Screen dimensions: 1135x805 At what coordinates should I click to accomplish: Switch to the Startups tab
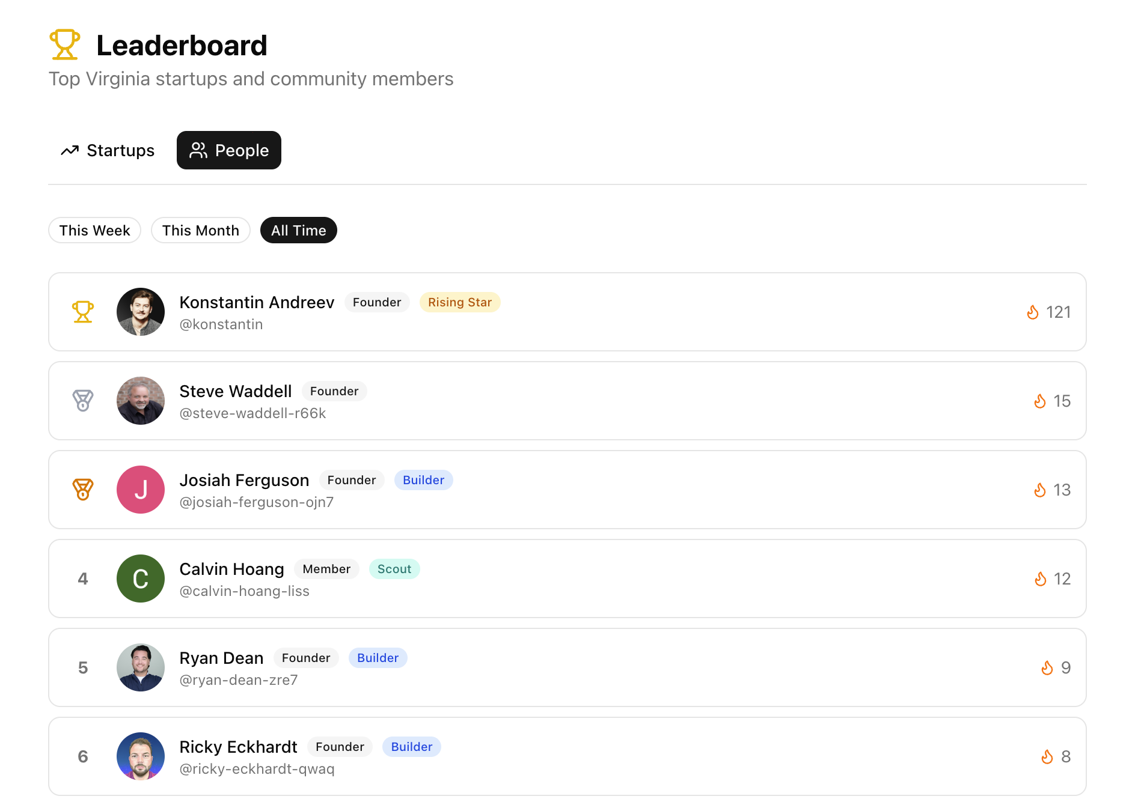108,150
